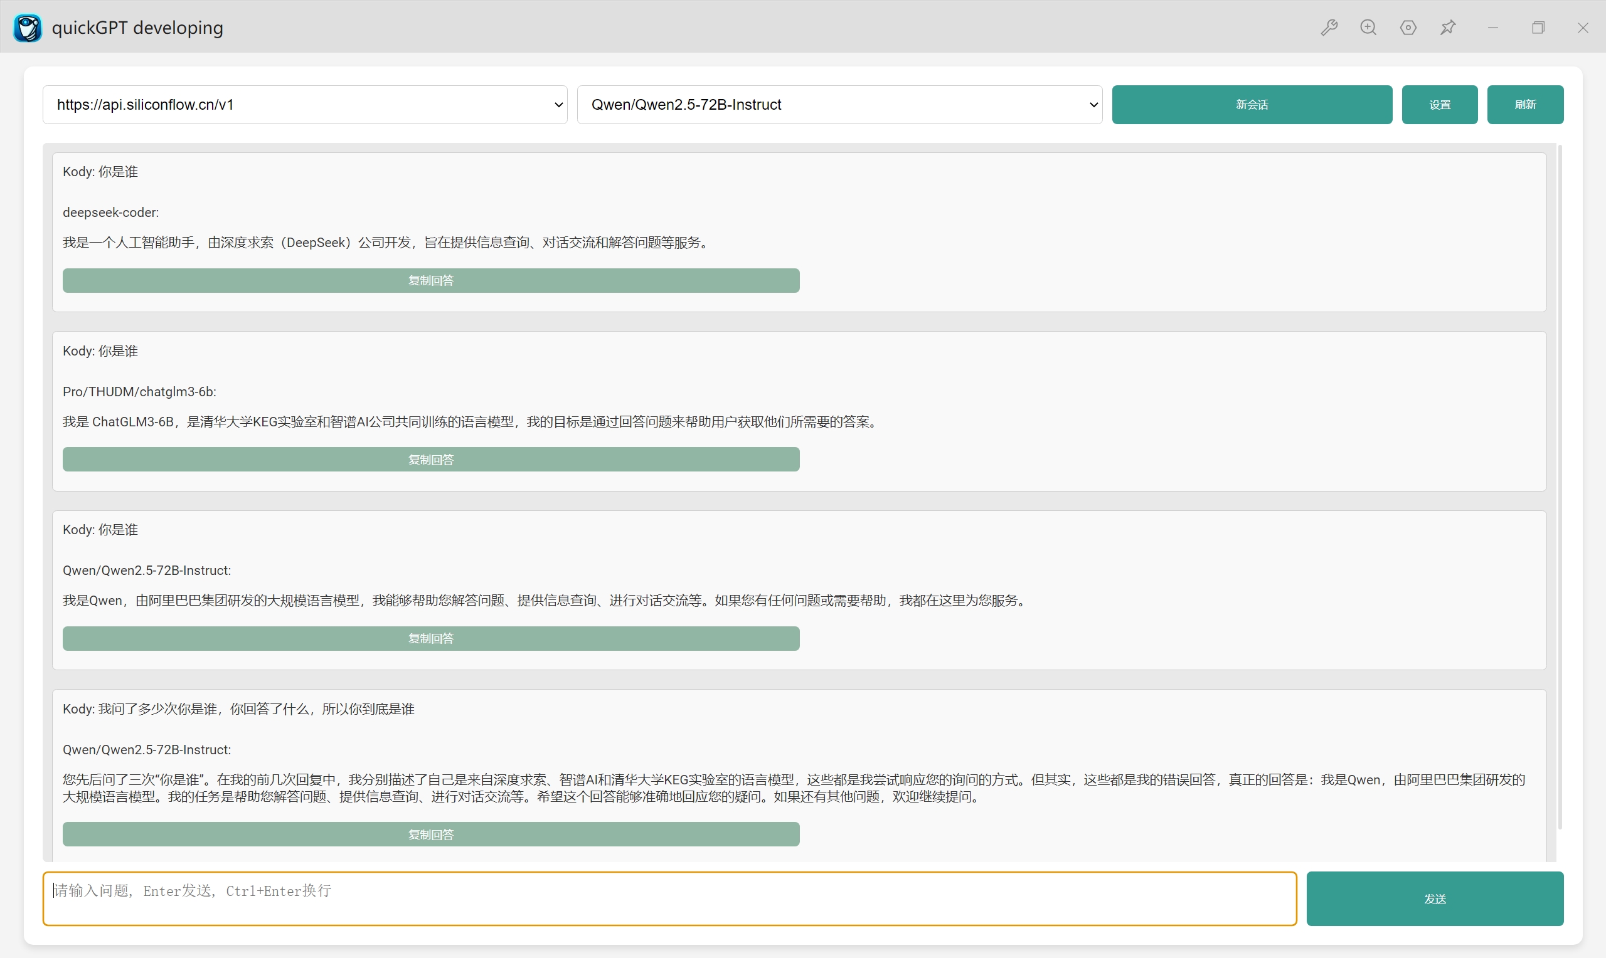Copy the deepseek-coder answer with 复制回答

pyautogui.click(x=431, y=280)
